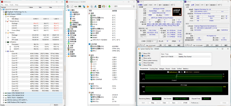The height and width of the screenshot is (106, 231).
Task: Collapse the Temperatures group in HWMonitor
Action: click(6, 21)
